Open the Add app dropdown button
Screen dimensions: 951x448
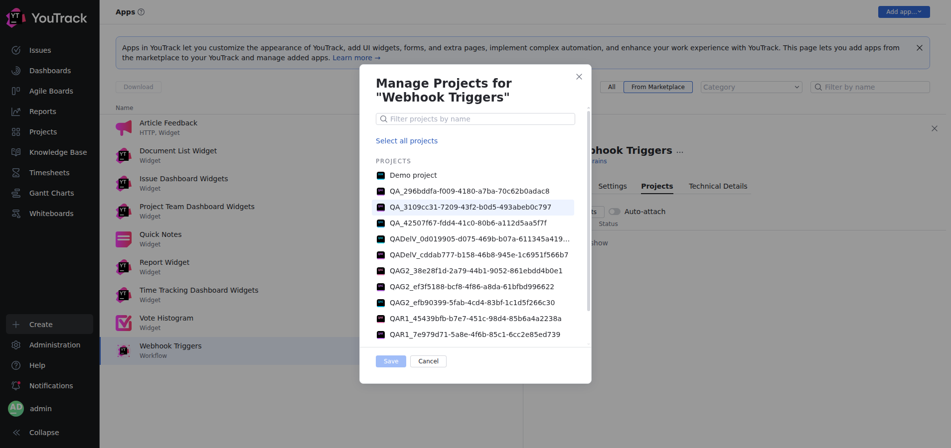[x=904, y=12]
